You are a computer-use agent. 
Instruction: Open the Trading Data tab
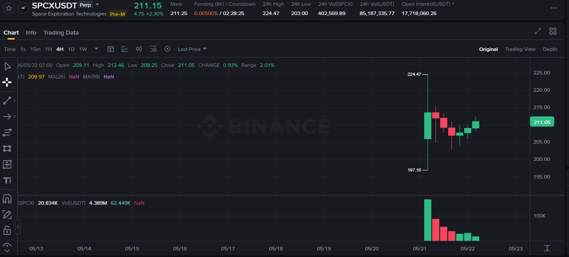click(x=61, y=32)
